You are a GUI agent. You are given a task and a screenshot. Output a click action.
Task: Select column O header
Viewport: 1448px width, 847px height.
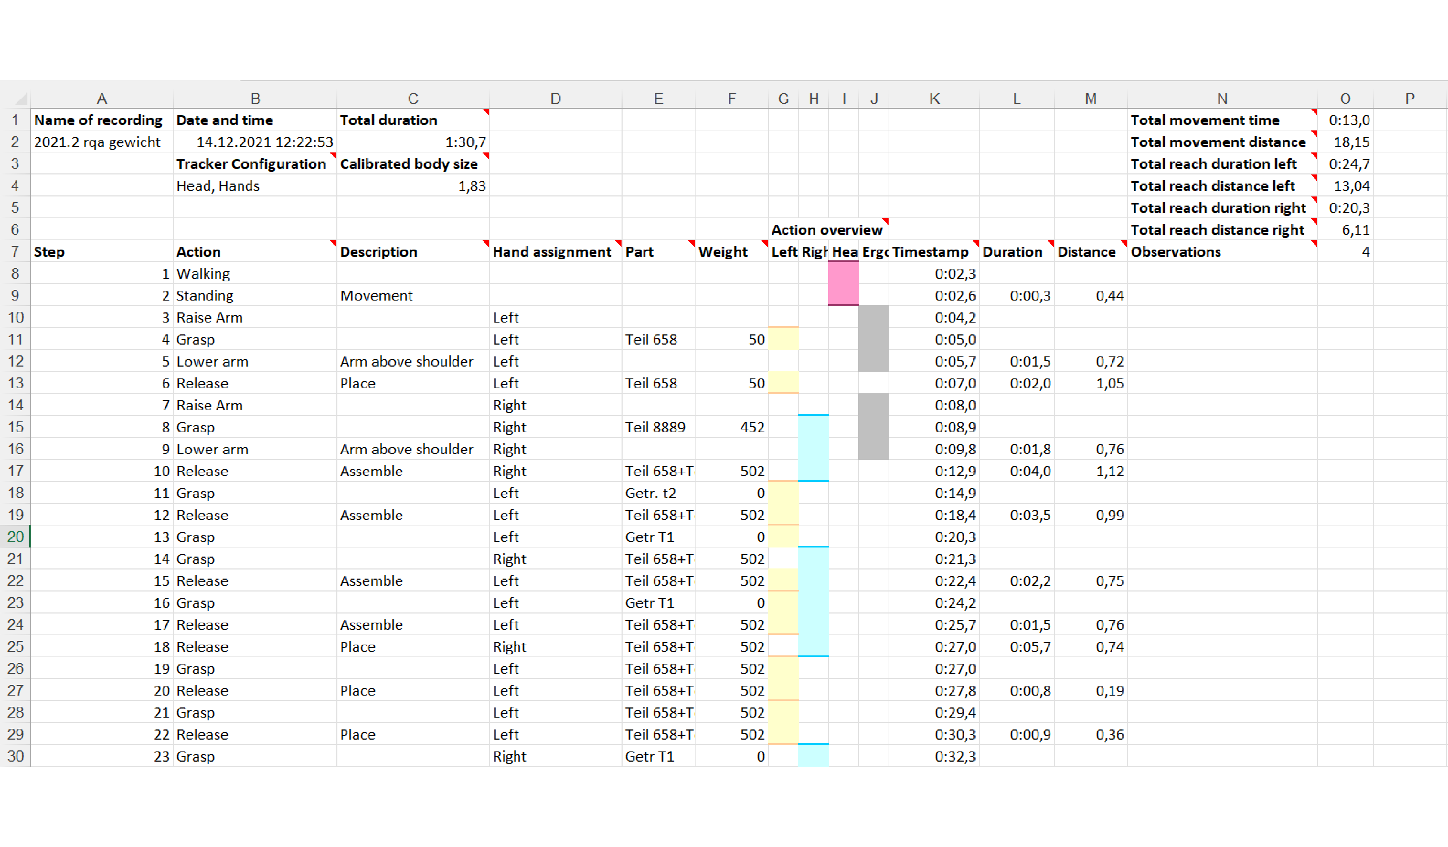tap(1345, 99)
